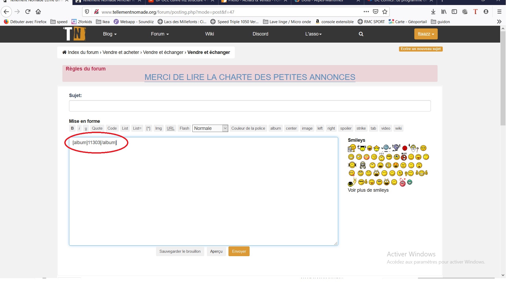Expand the Forum navigation dropdown
The height and width of the screenshot is (284, 506).
pyautogui.click(x=160, y=34)
